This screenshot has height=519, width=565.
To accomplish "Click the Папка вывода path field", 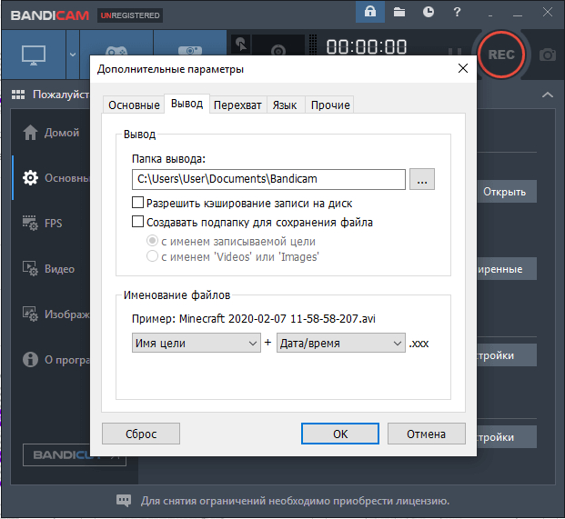I will coord(268,179).
